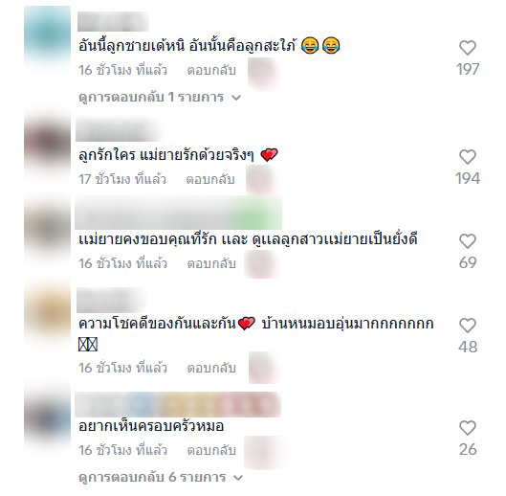Reply to the ลูกรักใคร comment
The image size is (506, 496).
[210, 179]
